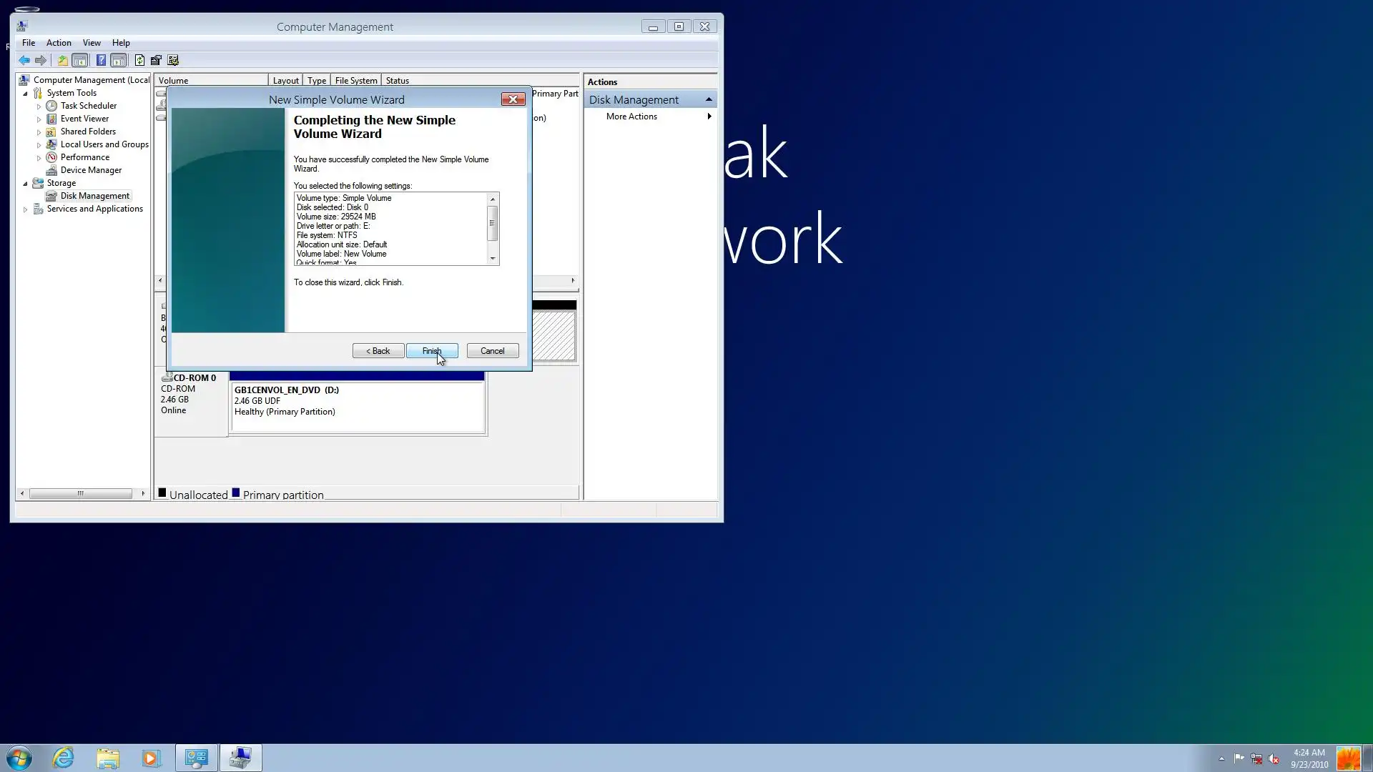The image size is (1373, 772).
Task: Toggle Show/Hide Action Pane toolbar icon
Action: 119,61
